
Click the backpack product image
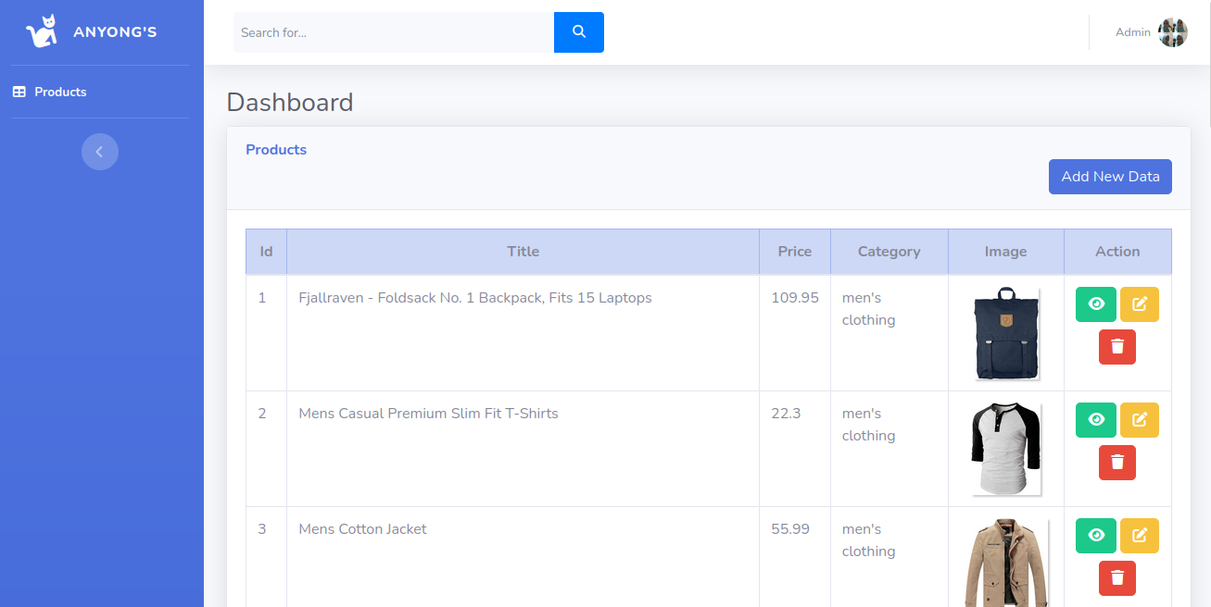pos(1006,334)
